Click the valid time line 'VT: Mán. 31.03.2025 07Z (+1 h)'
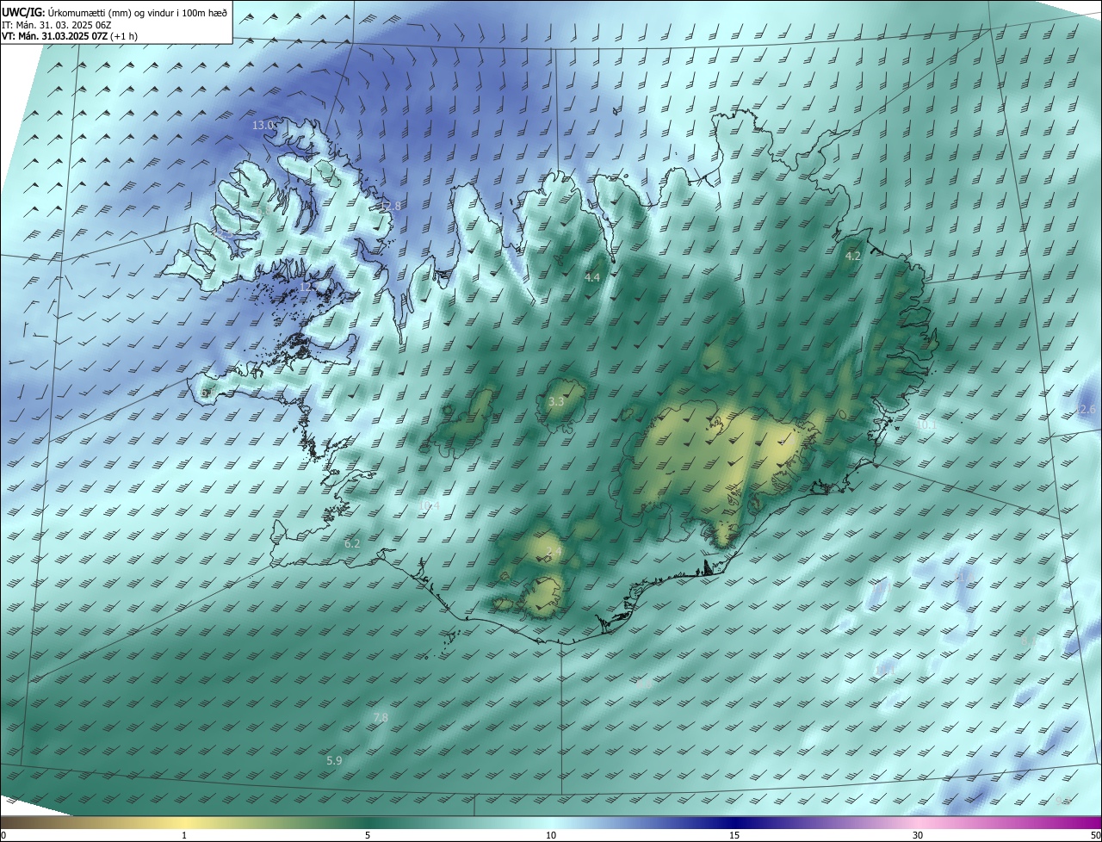Screen dimensions: 1102x842 tap(69, 36)
